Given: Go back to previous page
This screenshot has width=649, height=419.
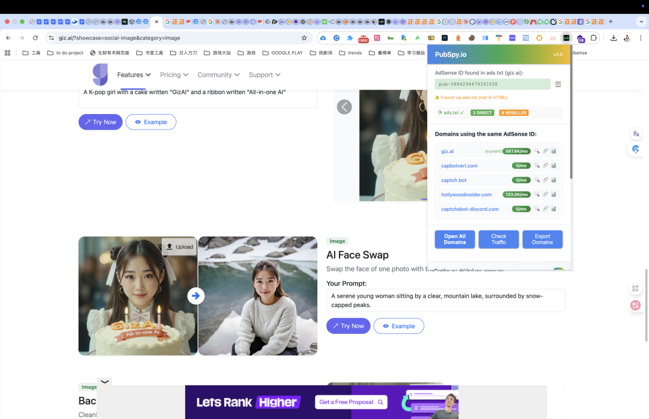Looking at the screenshot, I should [8, 38].
